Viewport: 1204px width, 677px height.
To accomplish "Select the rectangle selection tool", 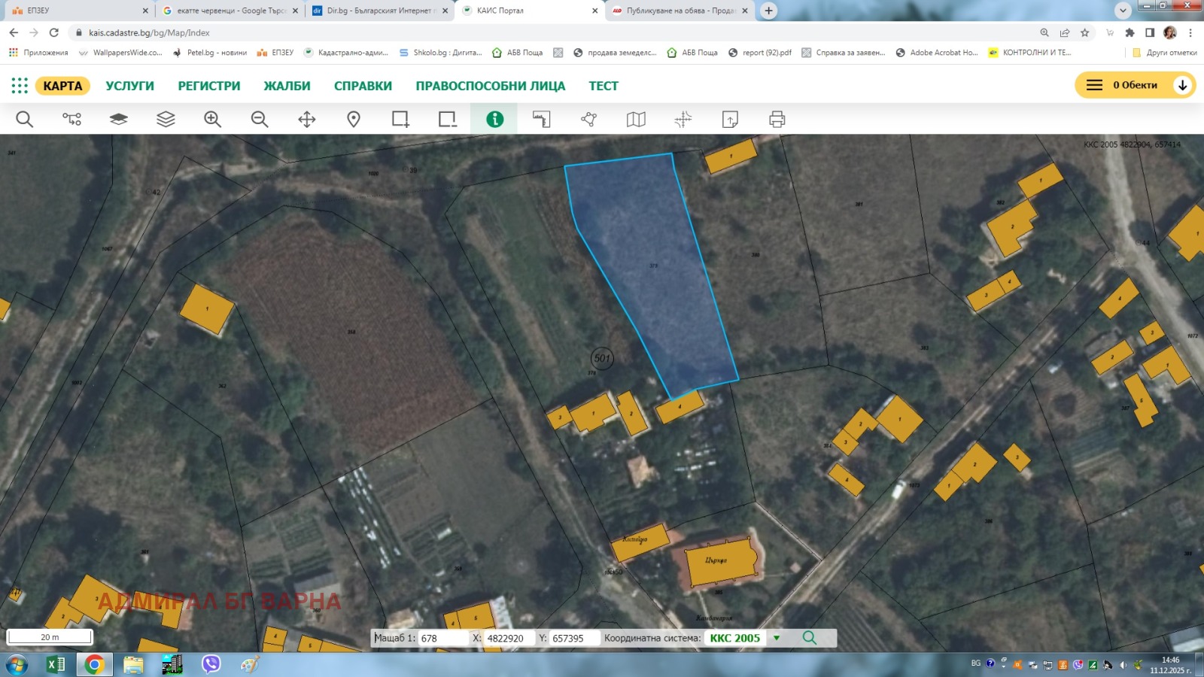I will pos(400,118).
